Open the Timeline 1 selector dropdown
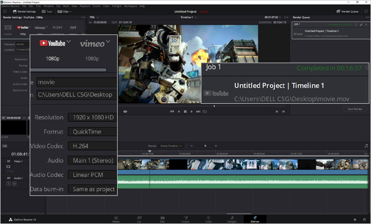This screenshot has height=224, width=371. pos(189,17)
